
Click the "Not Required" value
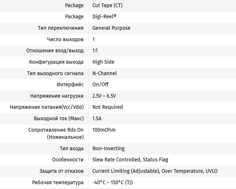(x=108, y=107)
